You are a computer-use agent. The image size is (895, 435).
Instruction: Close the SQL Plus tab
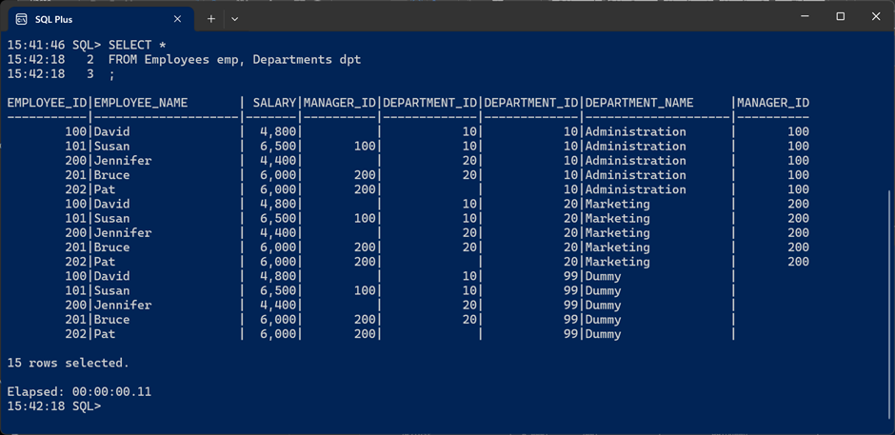[177, 19]
